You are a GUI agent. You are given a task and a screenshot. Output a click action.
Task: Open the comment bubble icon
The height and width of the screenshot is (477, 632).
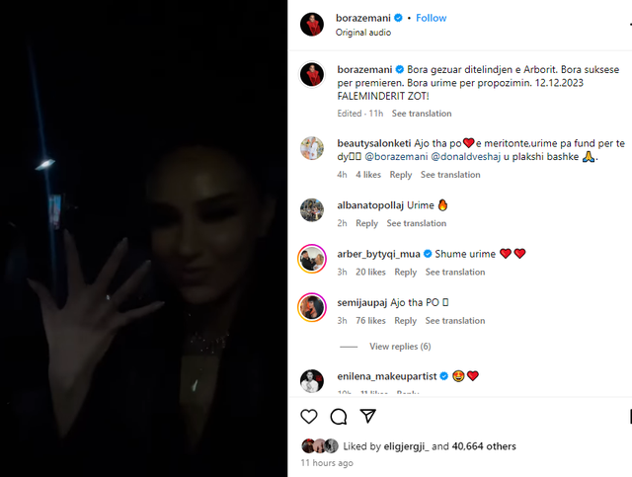tap(338, 417)
